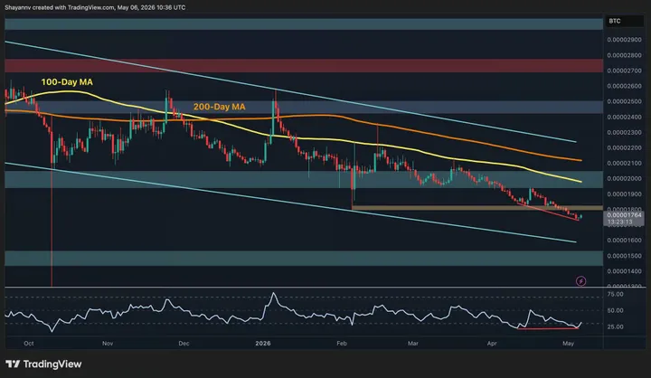Select the Apr marker on time axis
Viewport: 651px width, 378px height.
coord(492,343)
